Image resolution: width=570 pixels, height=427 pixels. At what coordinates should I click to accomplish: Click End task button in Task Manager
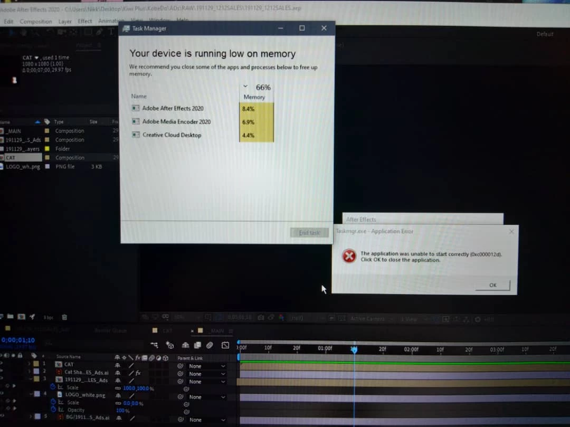coord(309,233)
